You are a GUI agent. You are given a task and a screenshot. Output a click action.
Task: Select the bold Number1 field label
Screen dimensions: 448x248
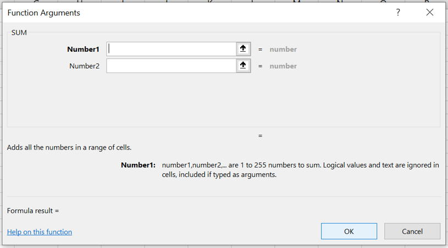[x=83, y=49]
